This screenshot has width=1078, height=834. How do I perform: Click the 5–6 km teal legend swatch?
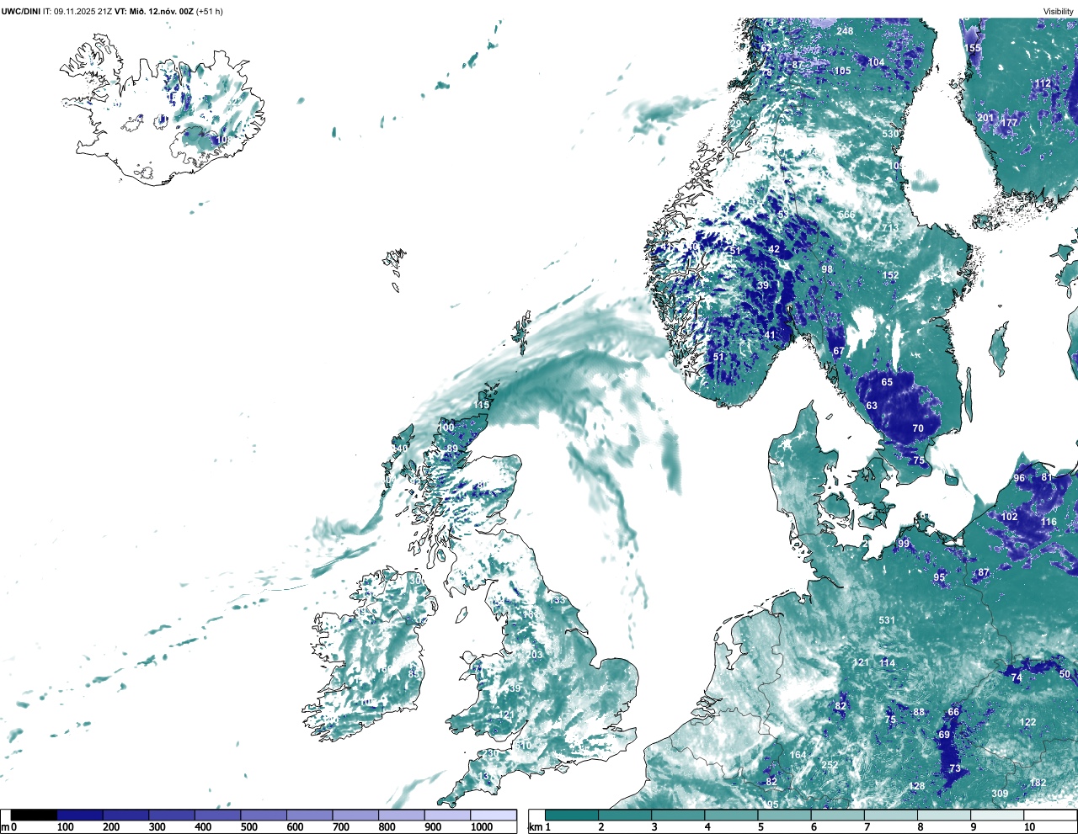point(785,815)
